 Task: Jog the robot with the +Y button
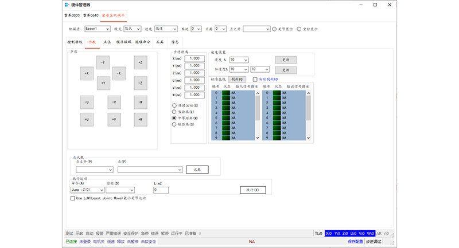click(x=103, y=83)
